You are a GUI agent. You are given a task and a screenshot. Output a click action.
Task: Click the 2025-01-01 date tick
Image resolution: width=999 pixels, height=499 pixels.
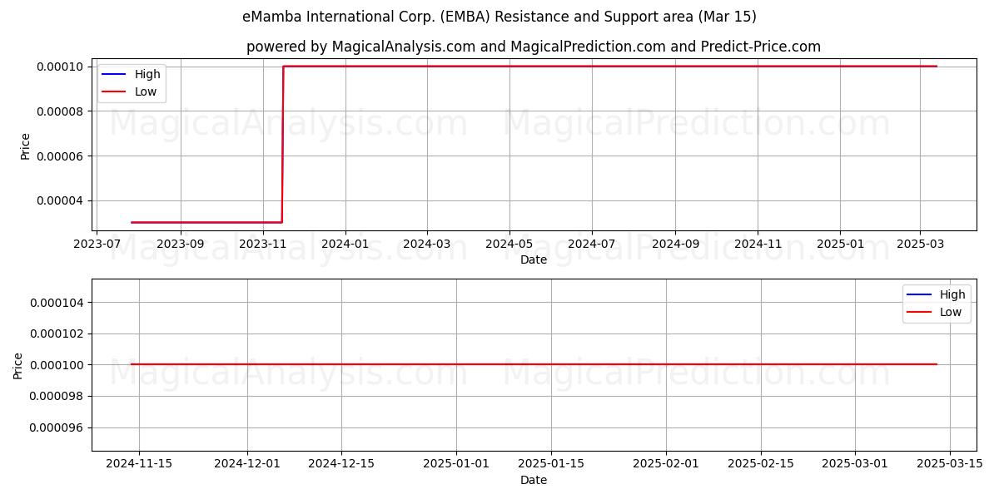click(x=455, y=464)
